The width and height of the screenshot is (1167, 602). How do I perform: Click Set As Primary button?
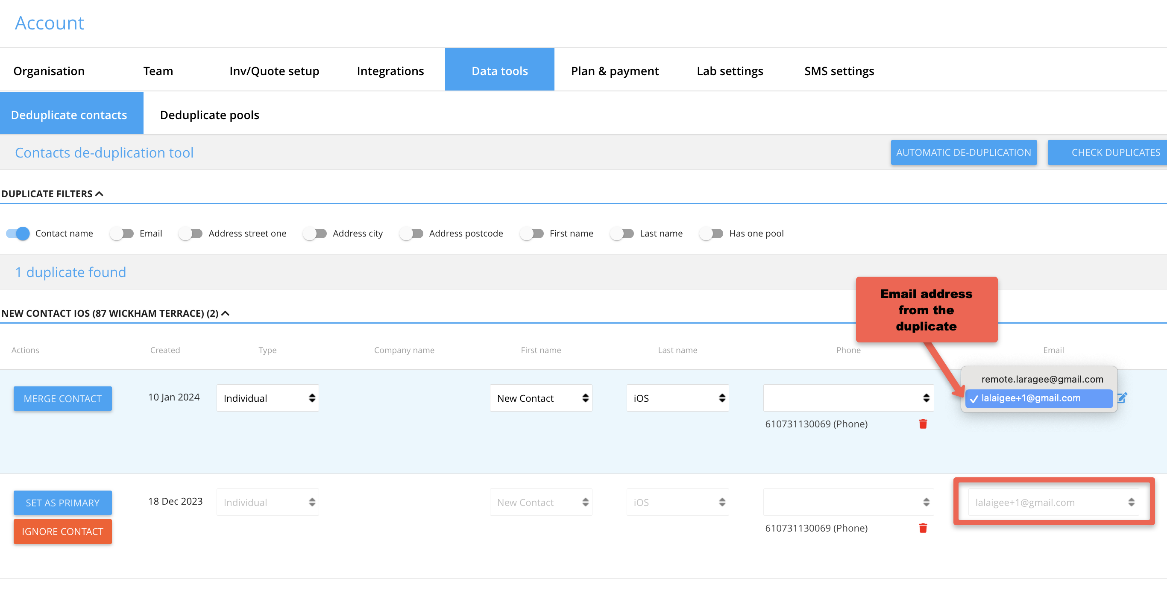coord(62,503)
